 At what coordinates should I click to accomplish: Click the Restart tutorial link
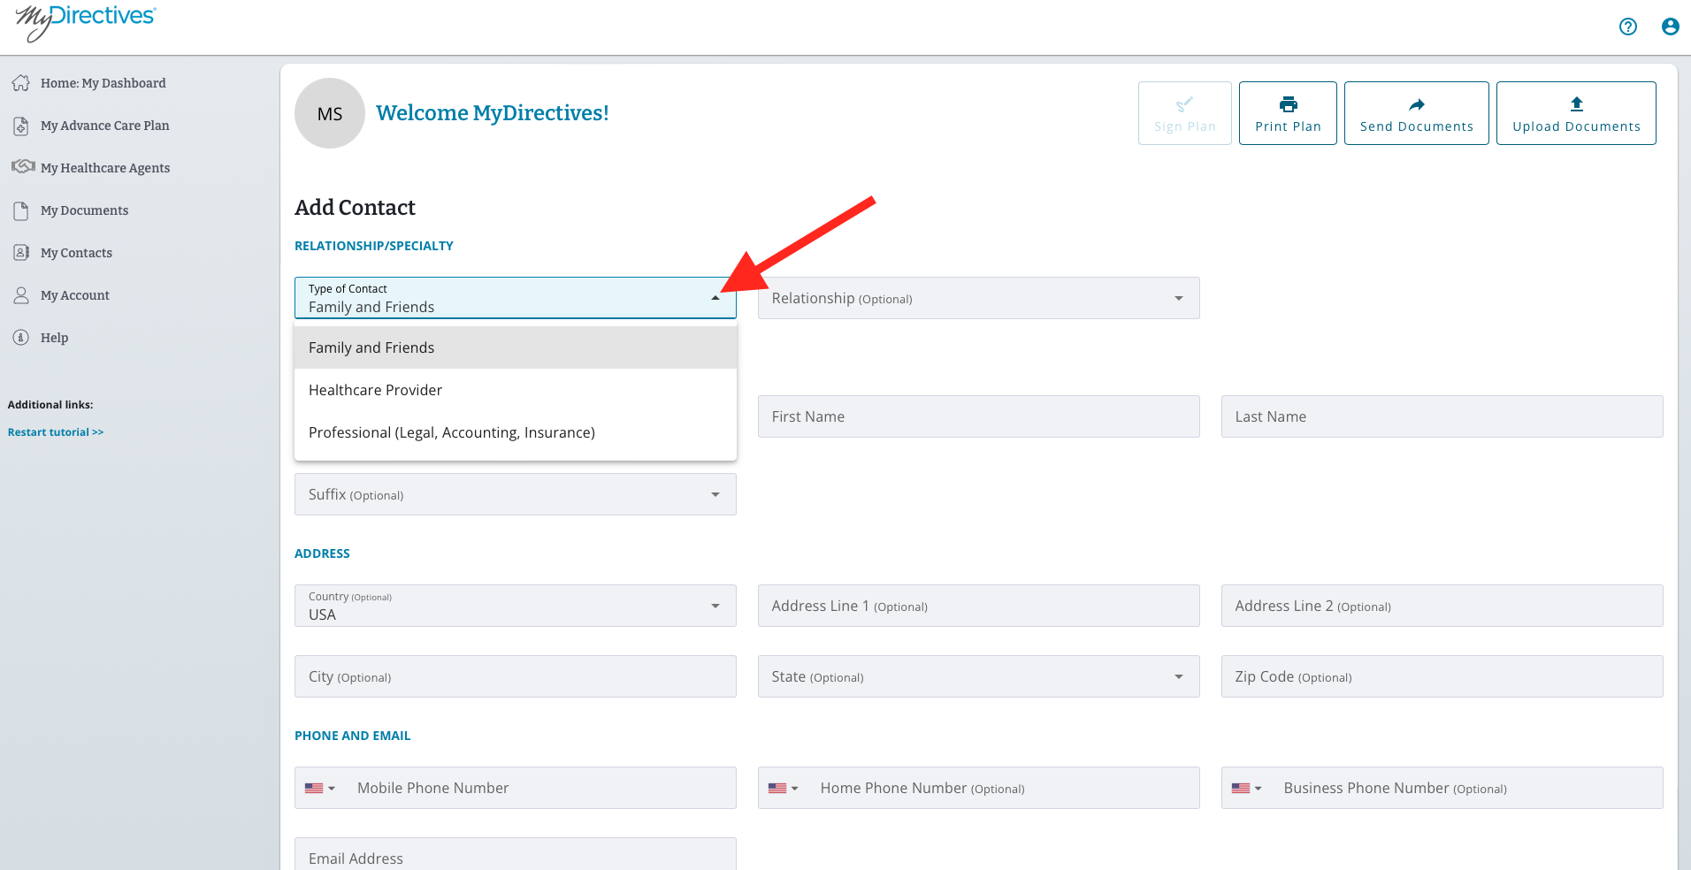(56, 432)
